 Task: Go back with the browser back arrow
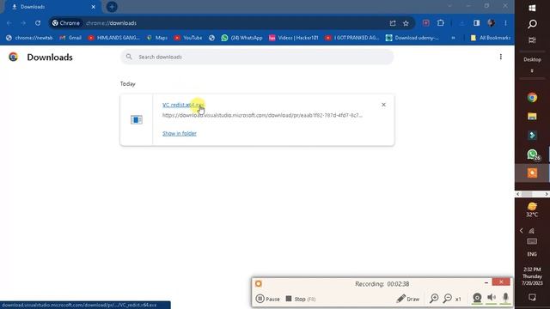tap(9, 23)
